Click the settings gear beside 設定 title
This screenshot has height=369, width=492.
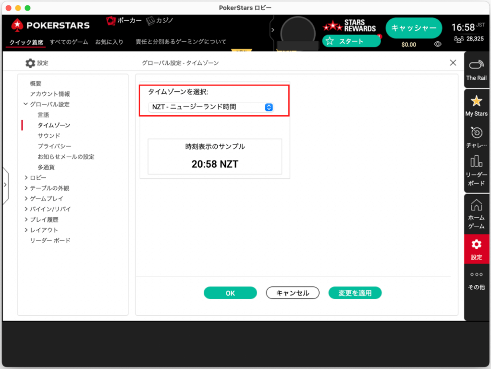click(30, 63)
